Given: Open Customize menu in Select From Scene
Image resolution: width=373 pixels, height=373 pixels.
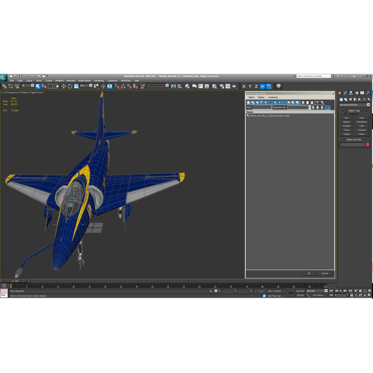Looking at the screenshot, I should 273,97.
